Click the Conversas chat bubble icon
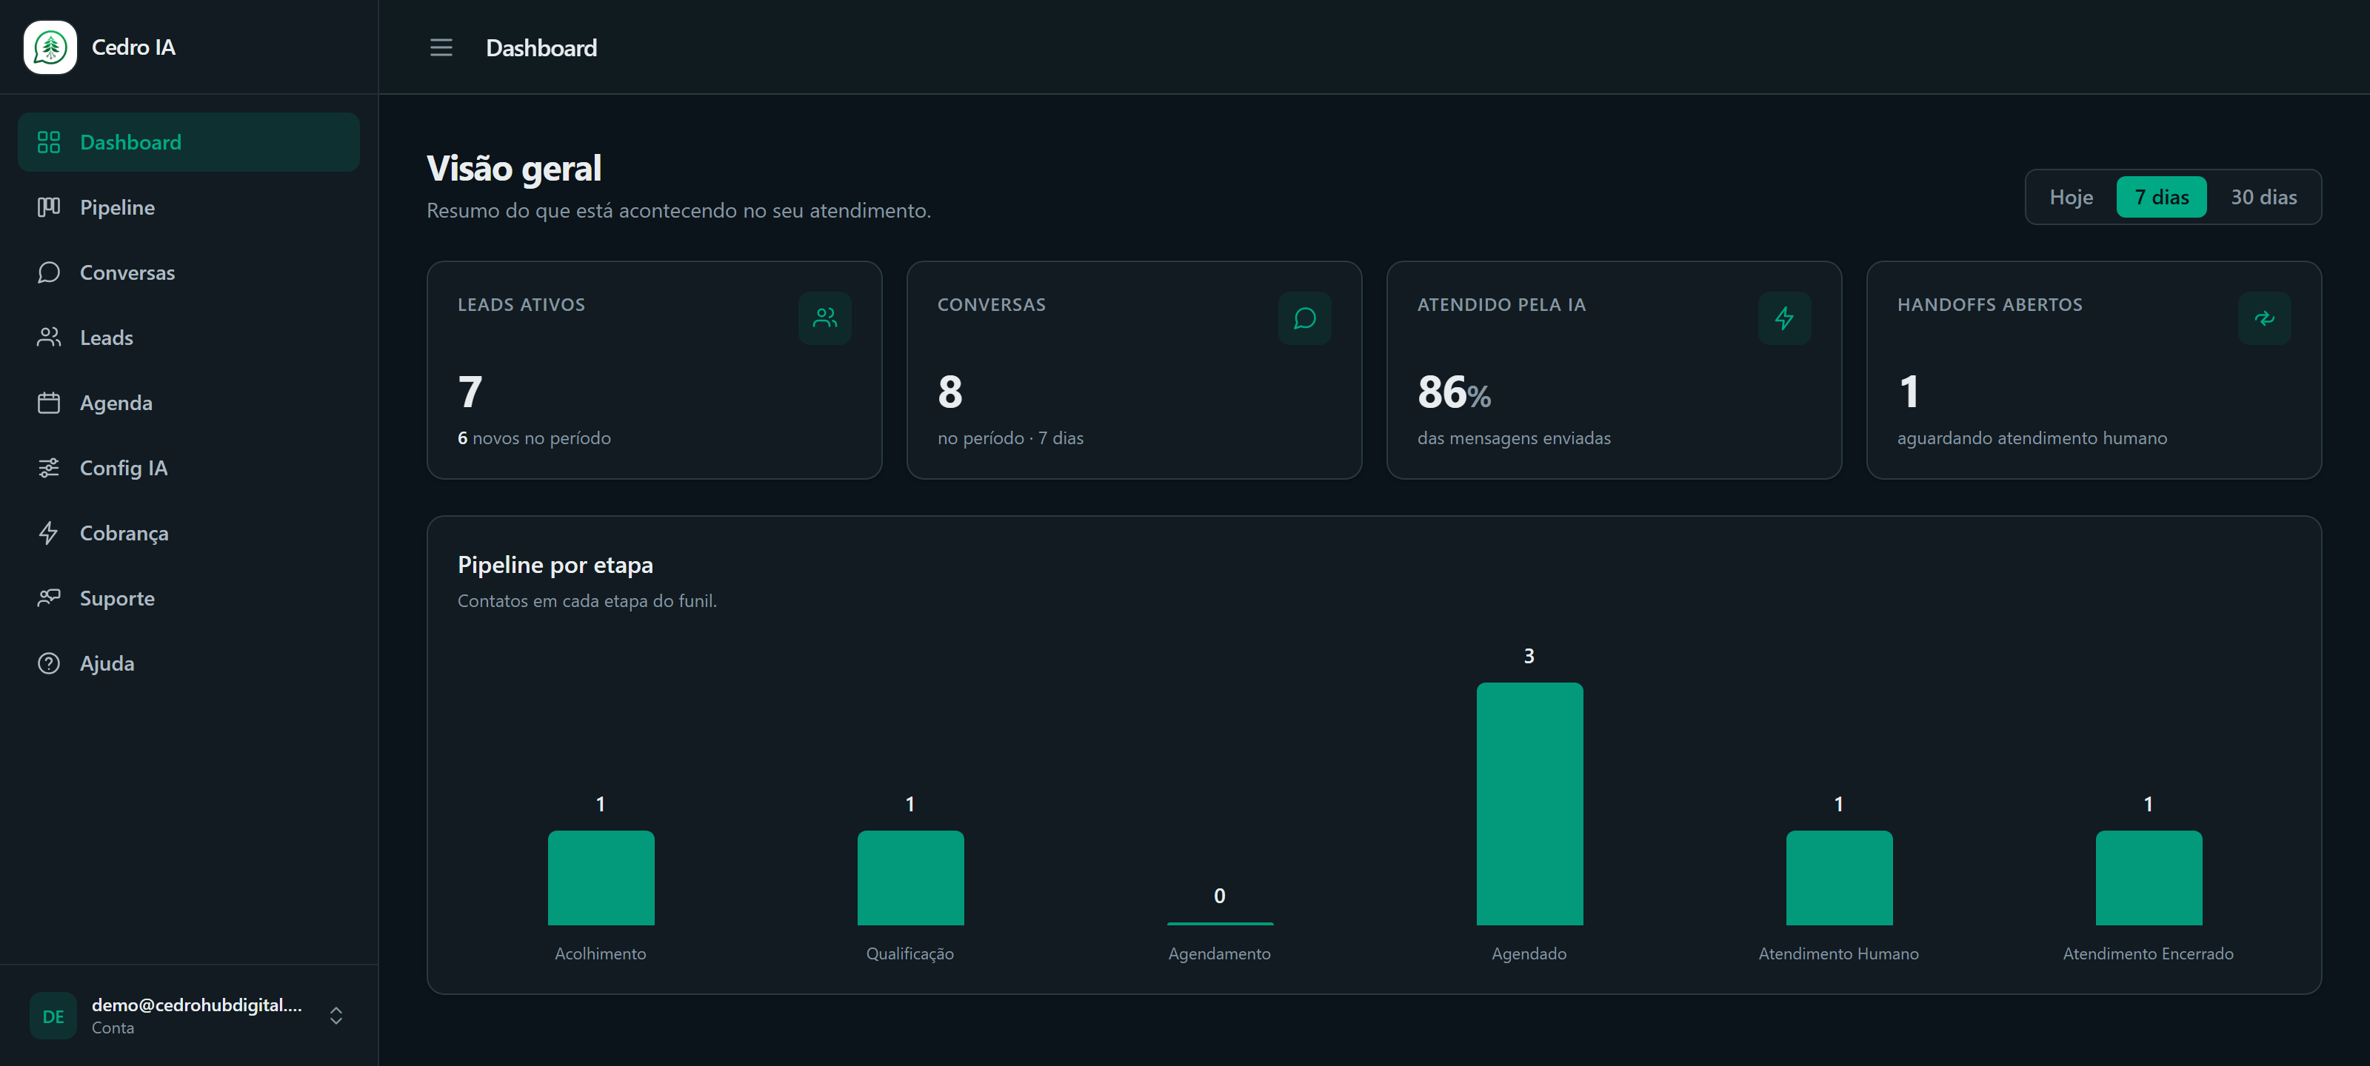Image resolution: width=2370 pixels, height=1066 pixels. coord(49,272)
